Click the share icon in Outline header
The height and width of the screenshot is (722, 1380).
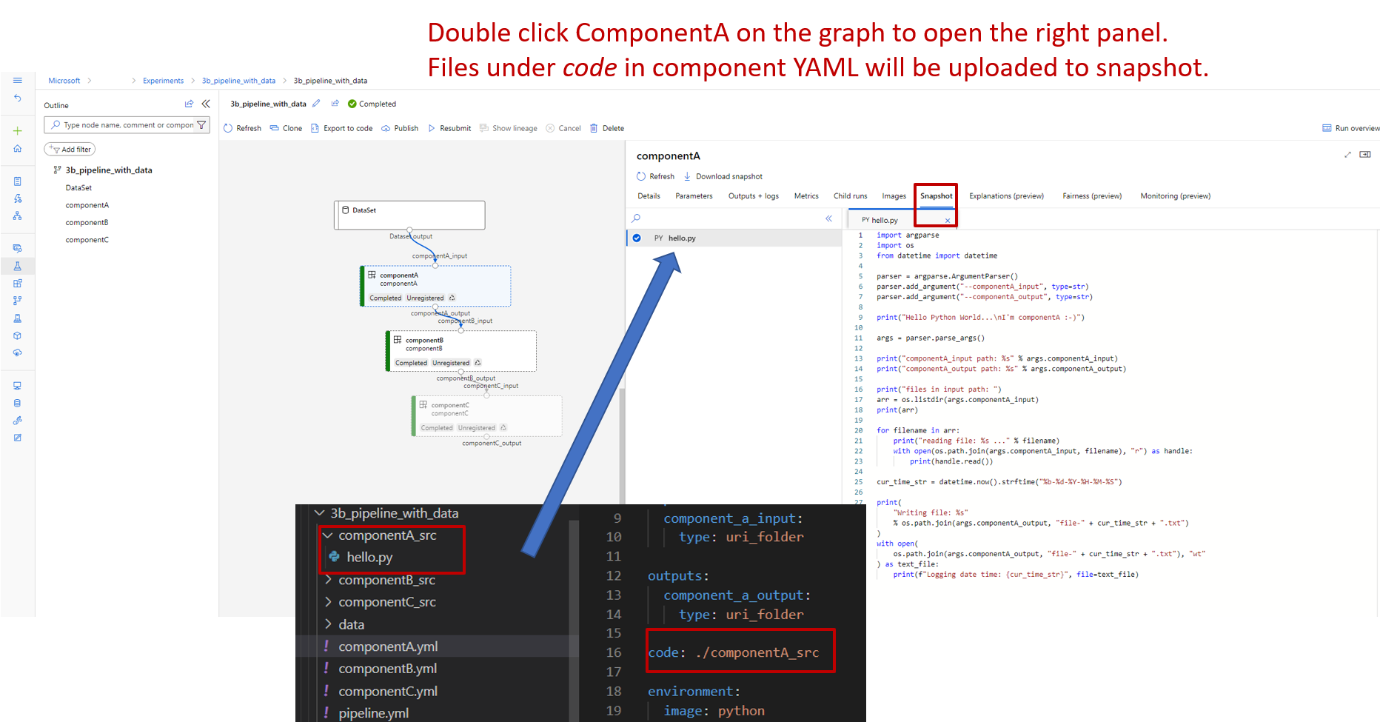pos(189,104)
